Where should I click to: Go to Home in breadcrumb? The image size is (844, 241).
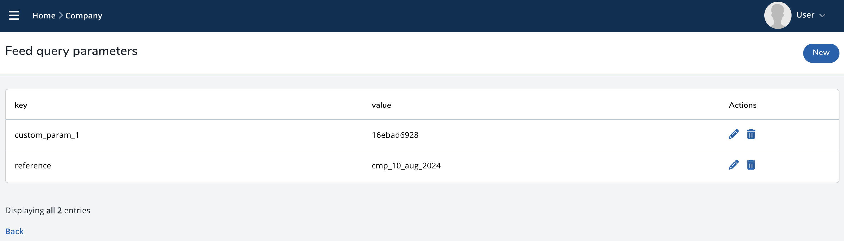(44, 16)
